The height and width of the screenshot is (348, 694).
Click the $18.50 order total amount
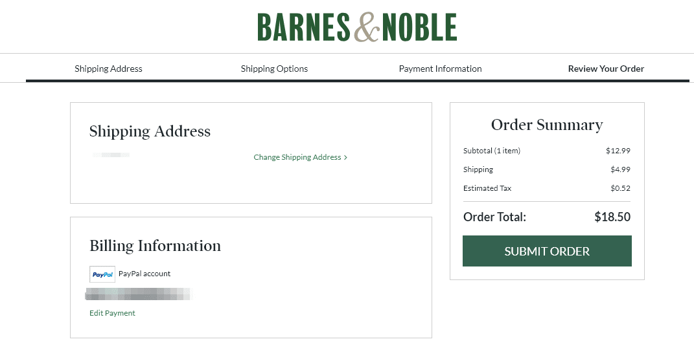tap(612, 217)
